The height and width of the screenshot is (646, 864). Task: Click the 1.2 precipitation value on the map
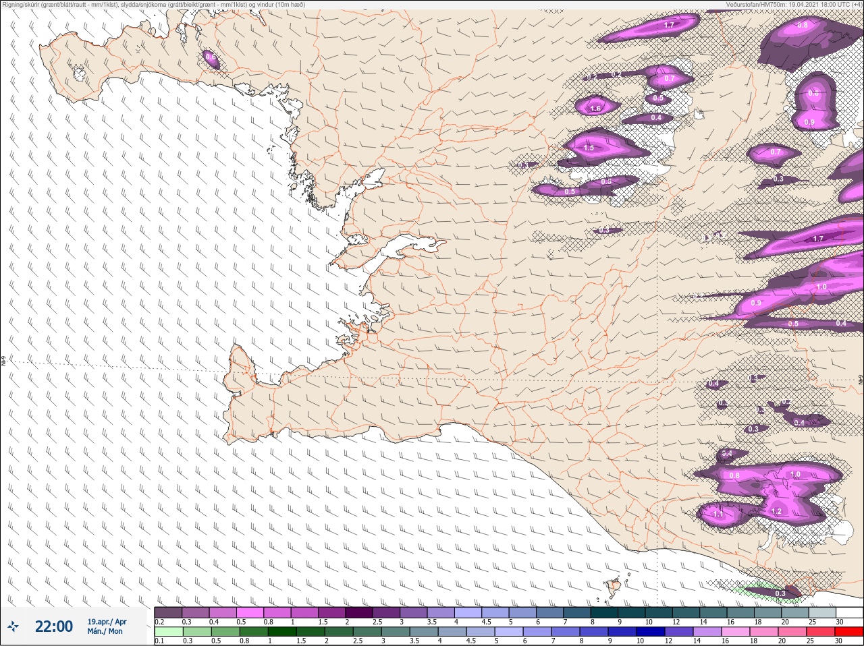(776, 512)
